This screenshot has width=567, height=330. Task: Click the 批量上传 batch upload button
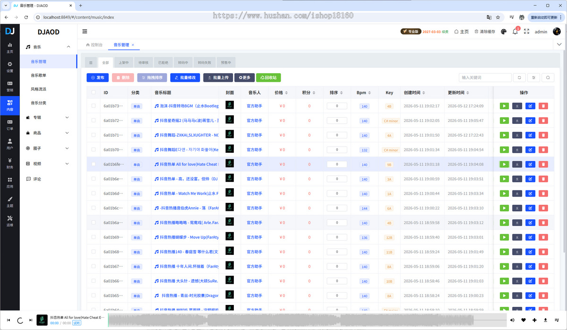pos(218,78)
